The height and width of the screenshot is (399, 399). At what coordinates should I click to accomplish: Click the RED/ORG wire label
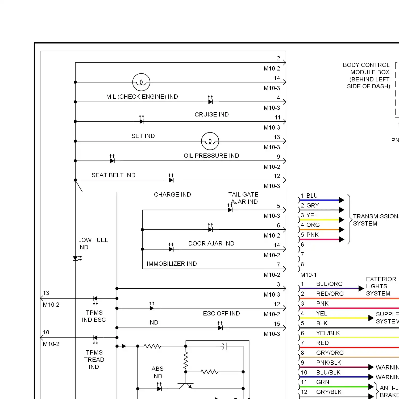point(330,294)
